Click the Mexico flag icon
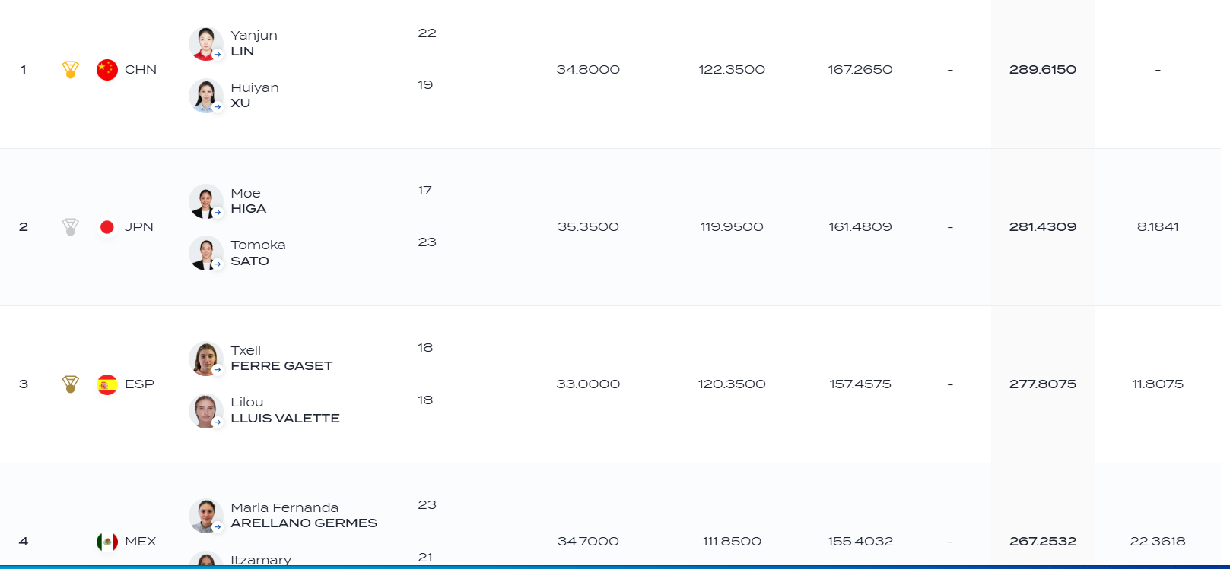The image size is (1230, 569). click(107, 541)
